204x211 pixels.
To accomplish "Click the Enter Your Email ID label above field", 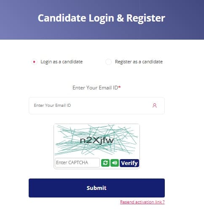I will tap(95, 88).
